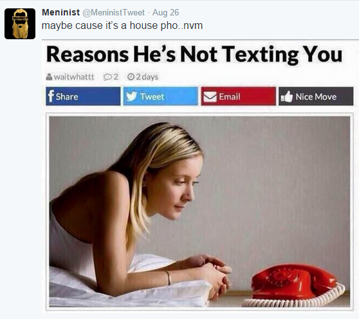This screenshot has height=319, width=359.
Task: Open the woman with red phone image
Action: pyautogui.click(x=199, y=212)
